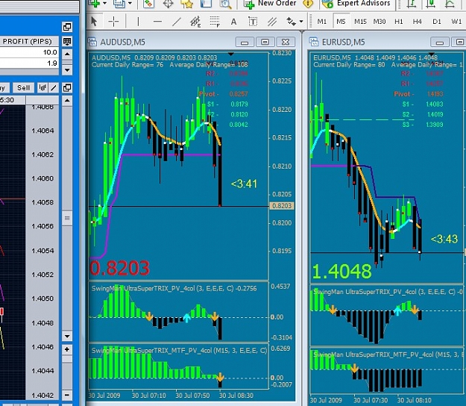Click the large red 0.8203 price text
Image resolution: width=466 pixels, height=406 pixels.
click(119, 268)
